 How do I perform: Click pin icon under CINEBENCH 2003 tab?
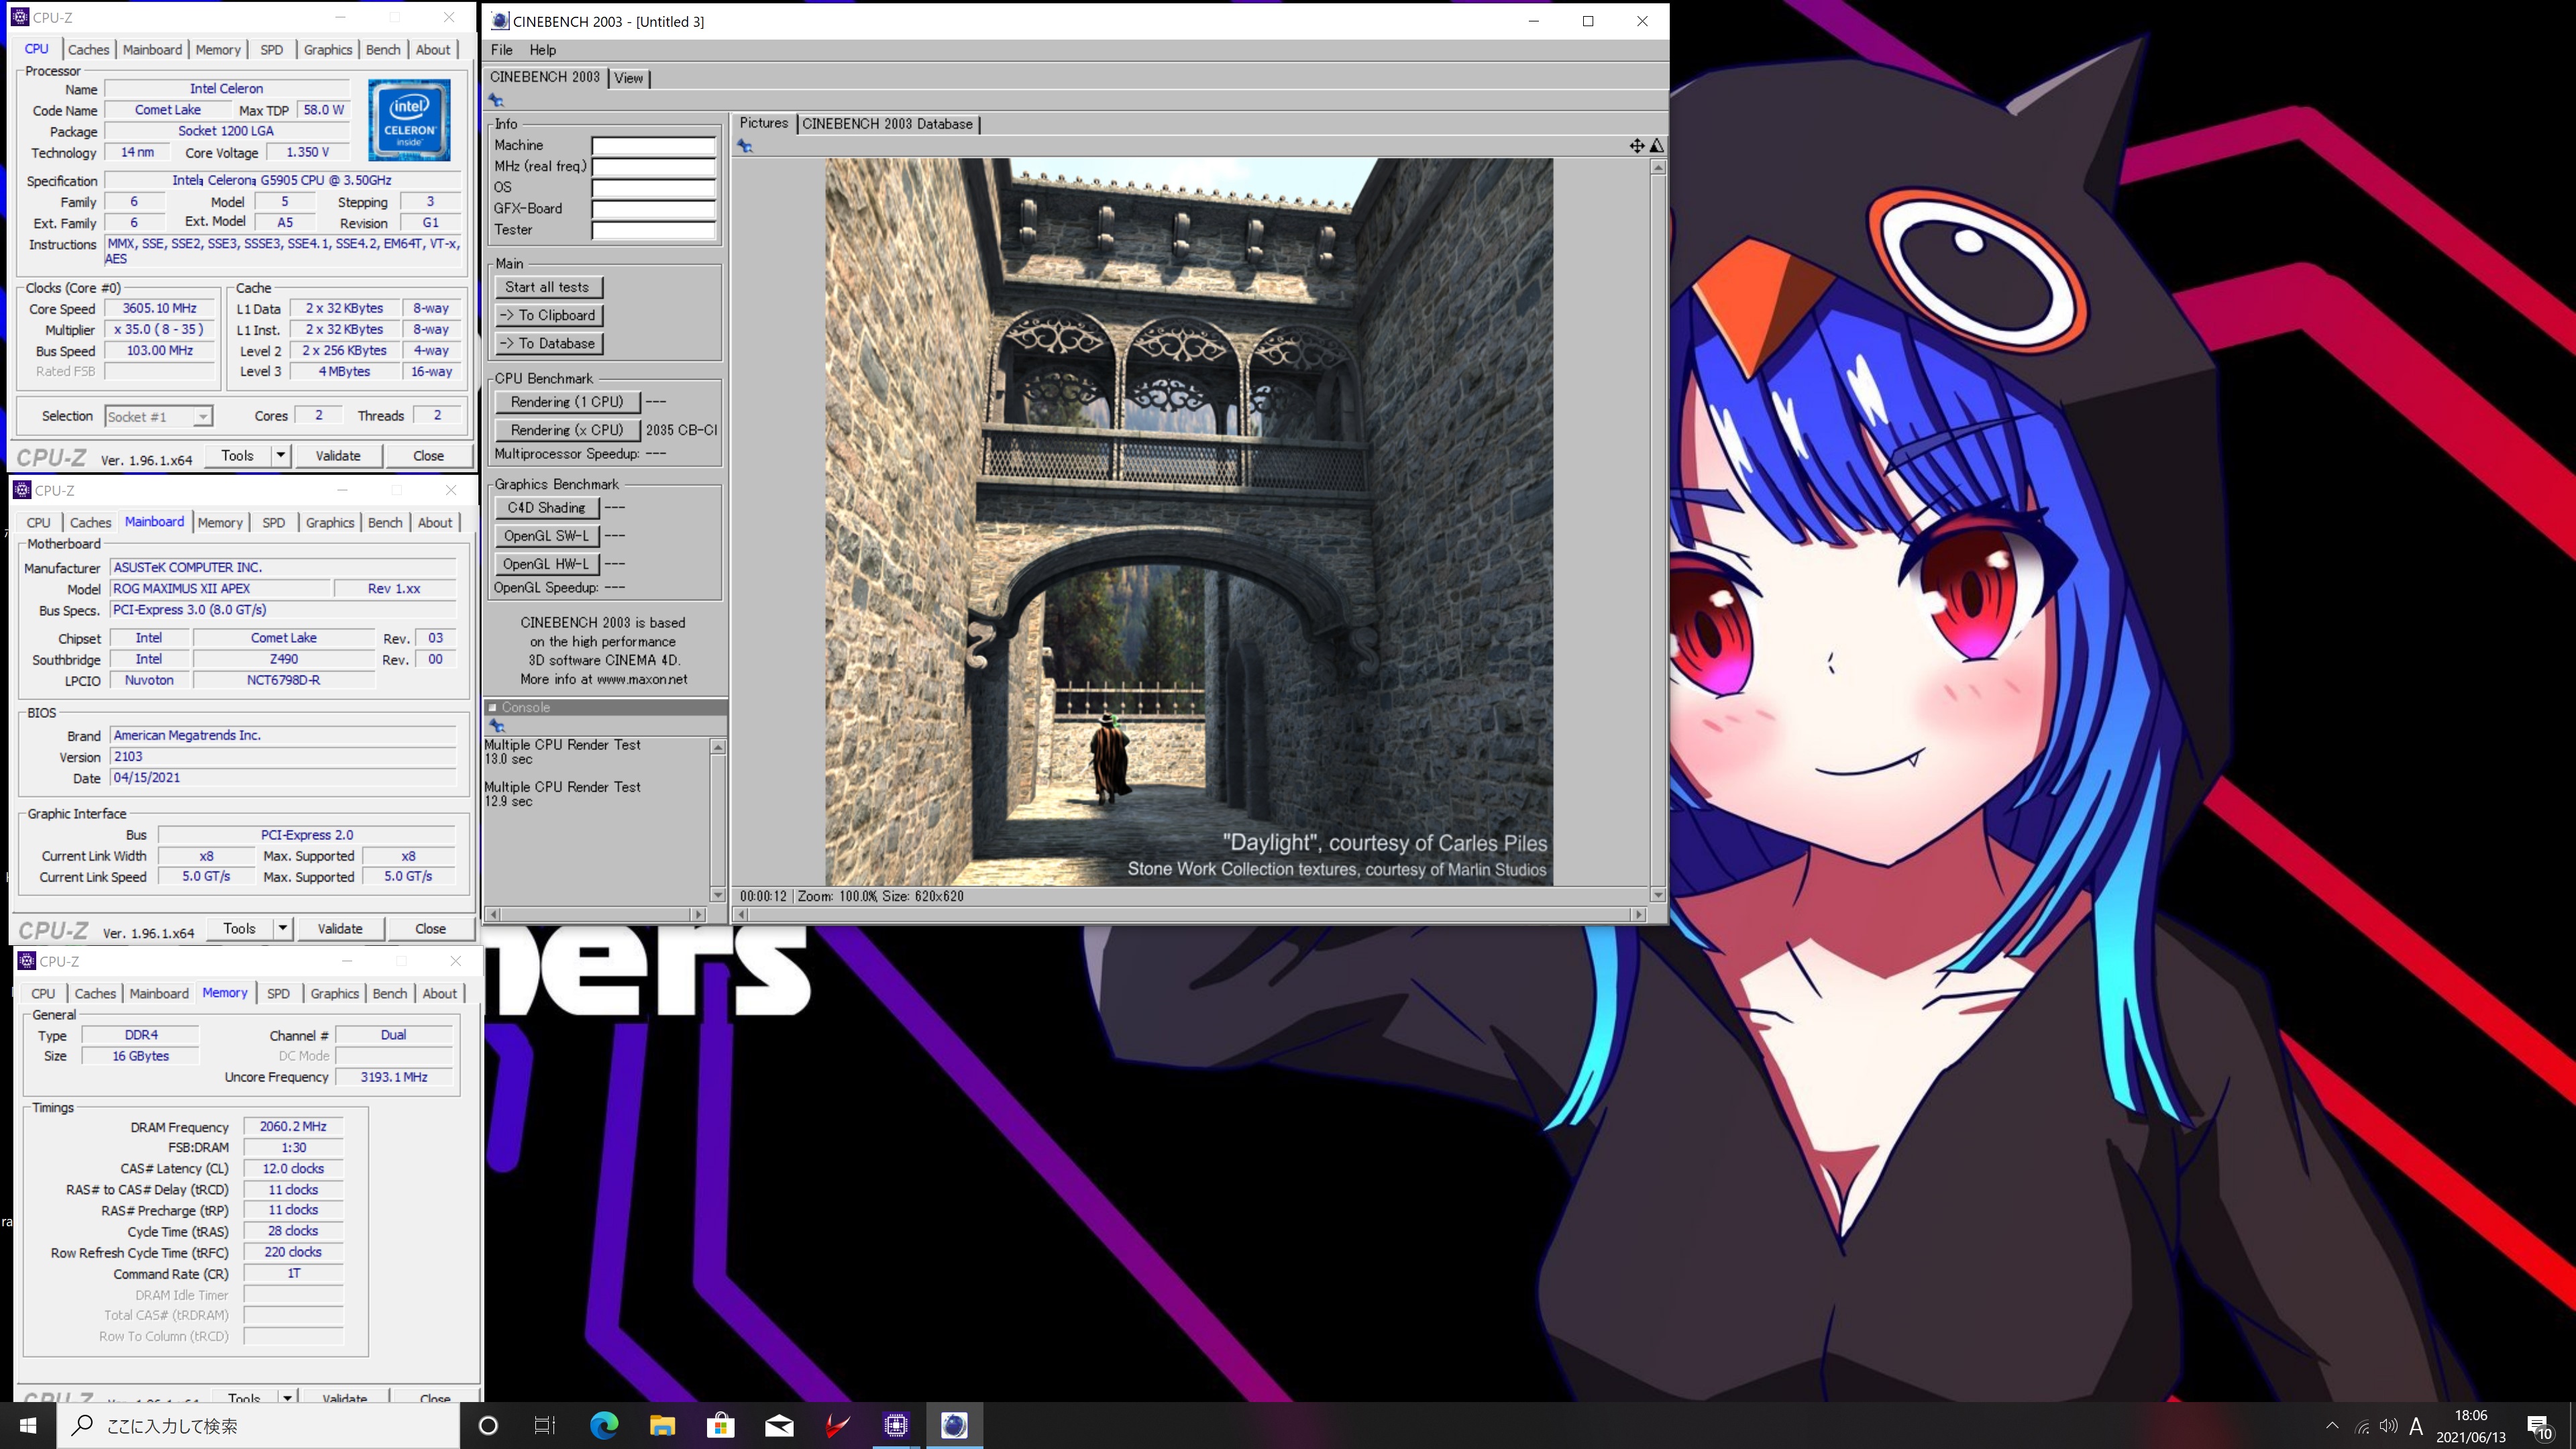click(x=496, y=100)
